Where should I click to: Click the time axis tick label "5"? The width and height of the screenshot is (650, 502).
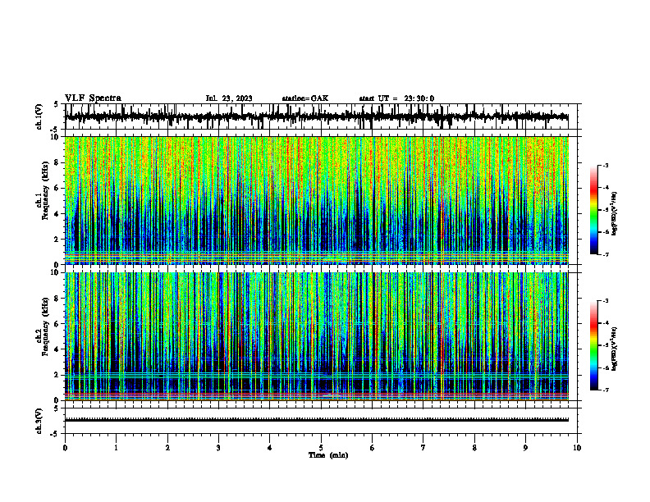[x=321, y=448]
